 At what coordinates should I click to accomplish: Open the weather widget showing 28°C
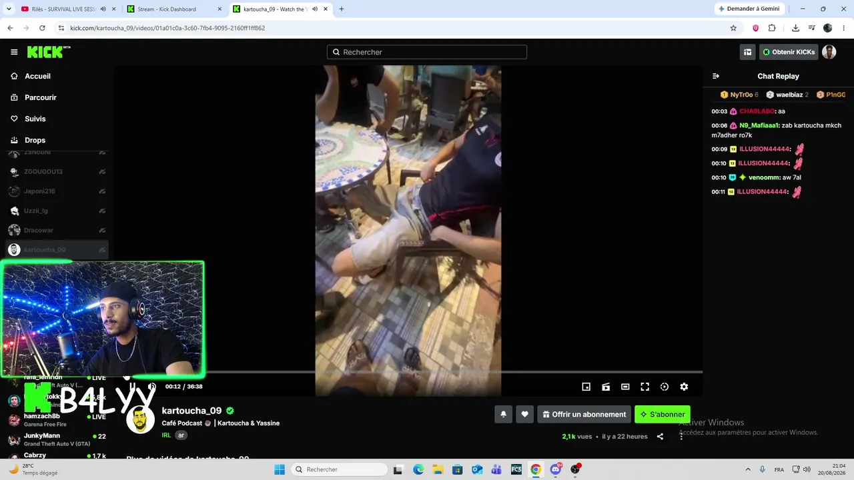32,469
